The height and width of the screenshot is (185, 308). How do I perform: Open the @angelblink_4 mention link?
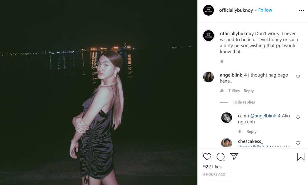coord(265,116)
